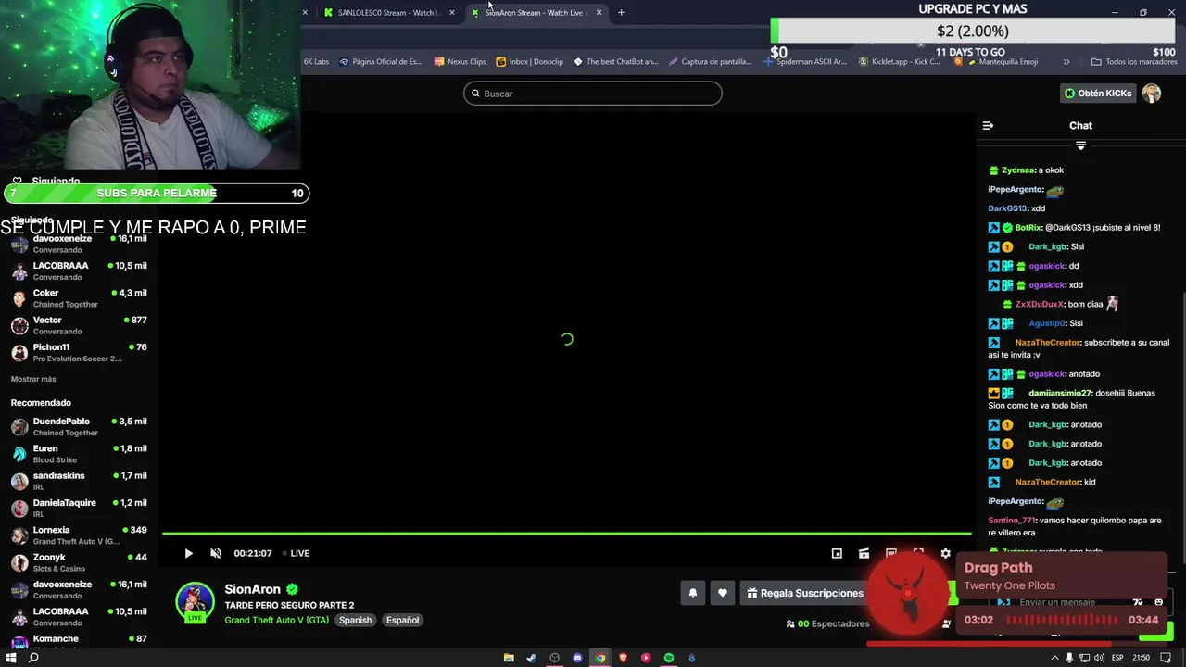Open a new browser tab

pyautogui.click(x=621, y=13)
